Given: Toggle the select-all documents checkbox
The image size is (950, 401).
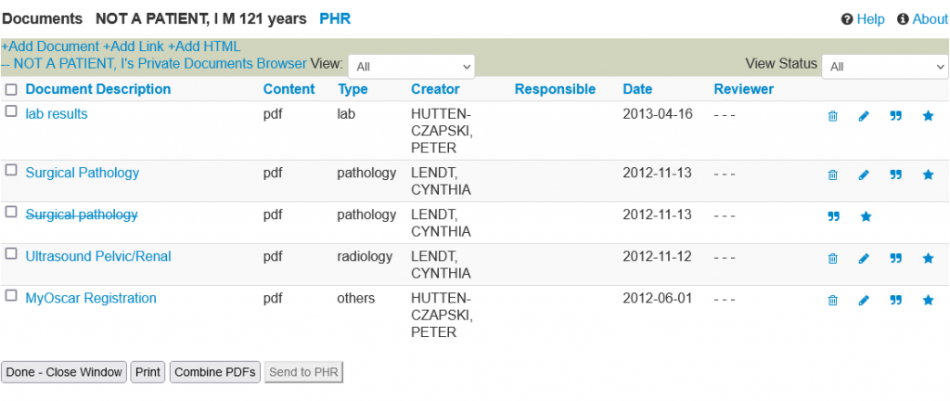Looking at the screenshot, I should click(11, 90).
